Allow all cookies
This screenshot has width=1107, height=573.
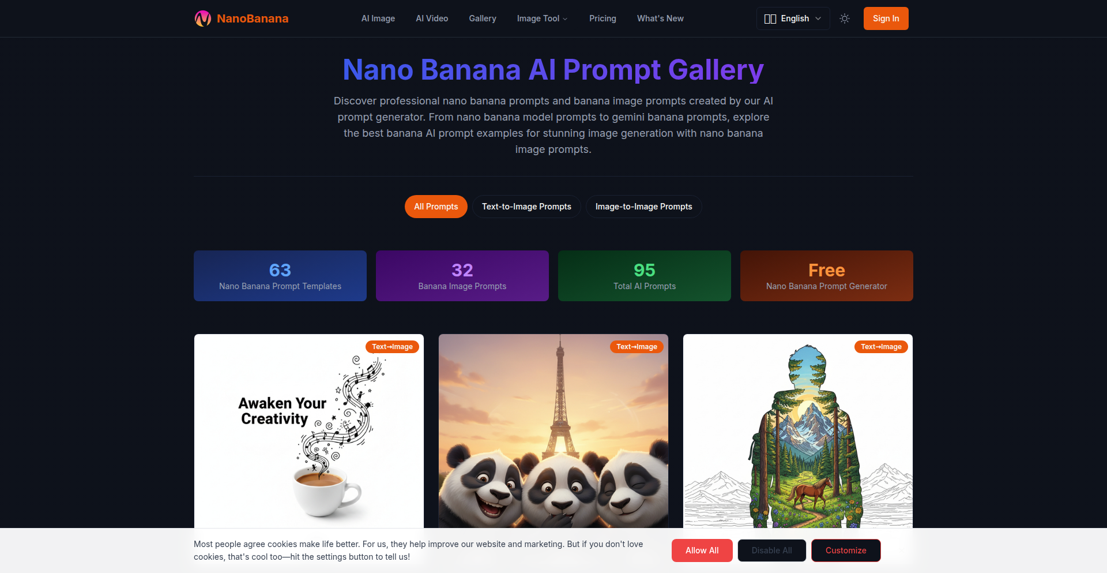click(x=702, y=550)
